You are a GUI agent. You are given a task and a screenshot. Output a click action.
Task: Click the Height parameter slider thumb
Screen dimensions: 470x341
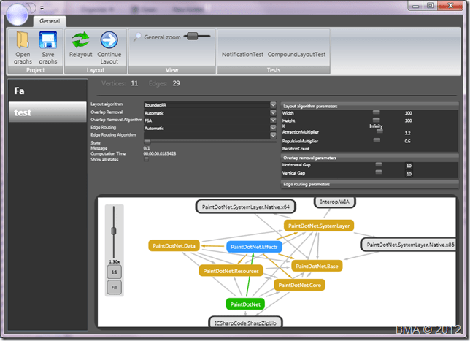tap(376, 120)
